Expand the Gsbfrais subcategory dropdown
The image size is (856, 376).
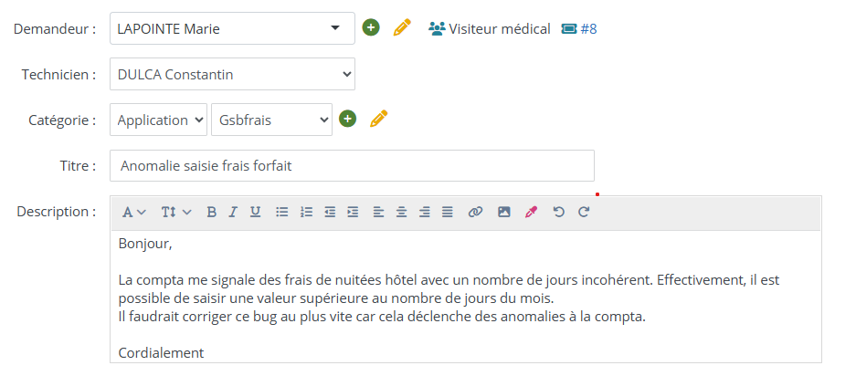[271, 120]
